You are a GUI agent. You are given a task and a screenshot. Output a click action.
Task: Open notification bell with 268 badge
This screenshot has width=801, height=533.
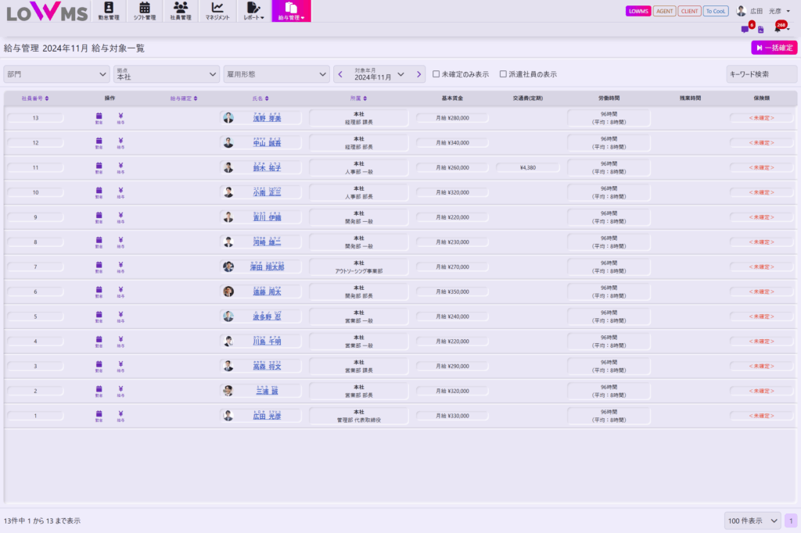coord(778,29)
